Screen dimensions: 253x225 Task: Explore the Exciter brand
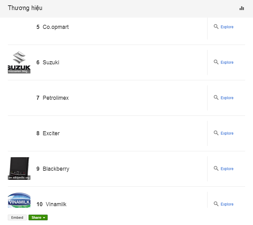pyautogui.click(x=227, y=133)
